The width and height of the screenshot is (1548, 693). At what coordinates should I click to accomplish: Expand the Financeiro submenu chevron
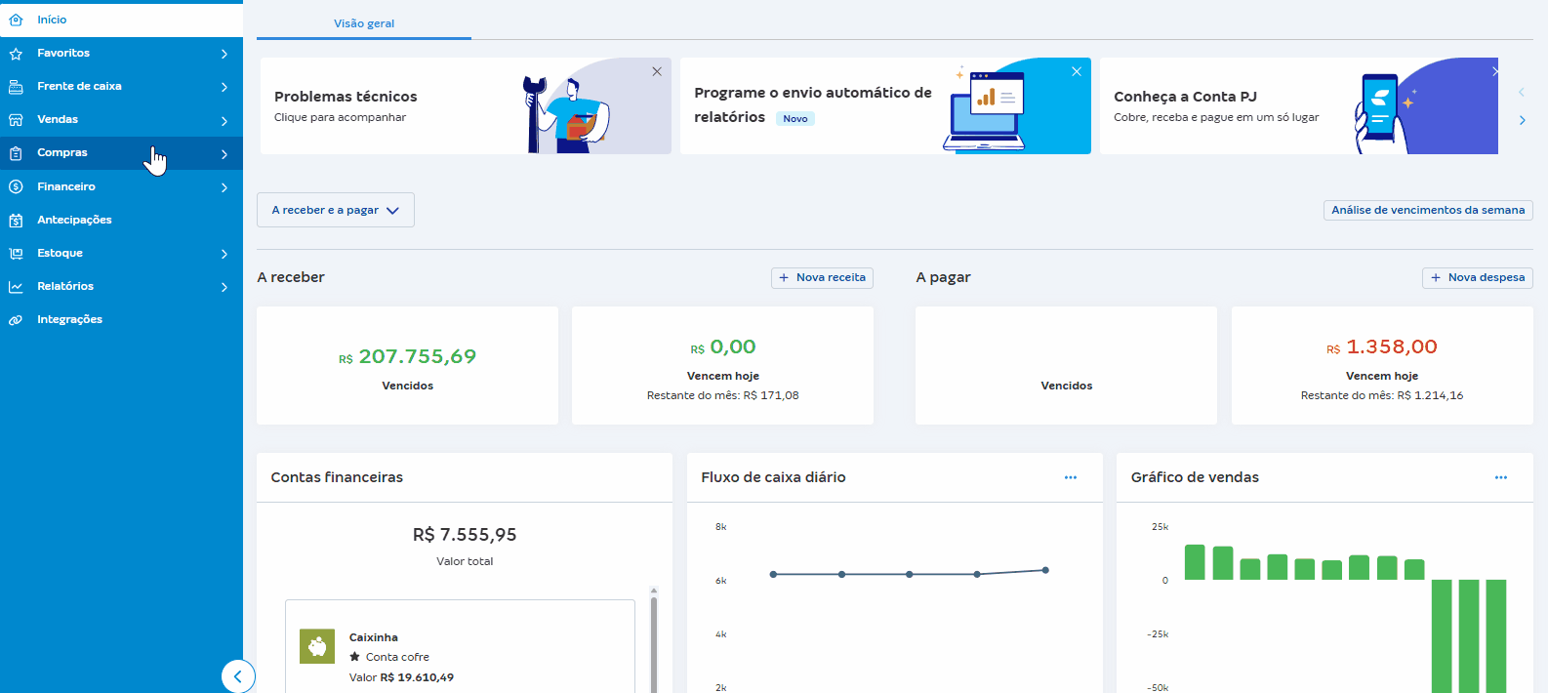coord(224,187)
